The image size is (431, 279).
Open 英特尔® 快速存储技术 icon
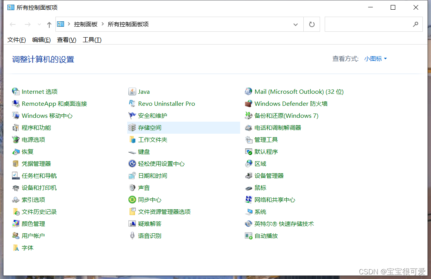[x=249, y=224]
